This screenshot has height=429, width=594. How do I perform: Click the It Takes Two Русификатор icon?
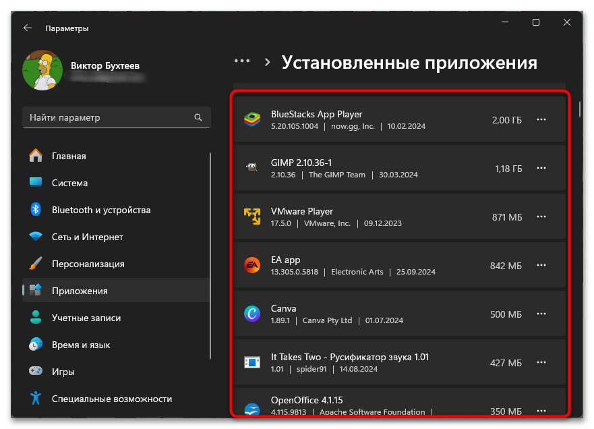pyautogui.click(x=252, y=362)
